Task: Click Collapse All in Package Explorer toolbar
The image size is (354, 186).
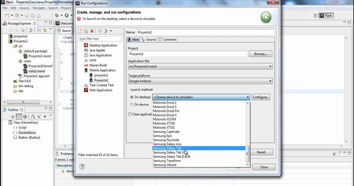Action: 39,30
